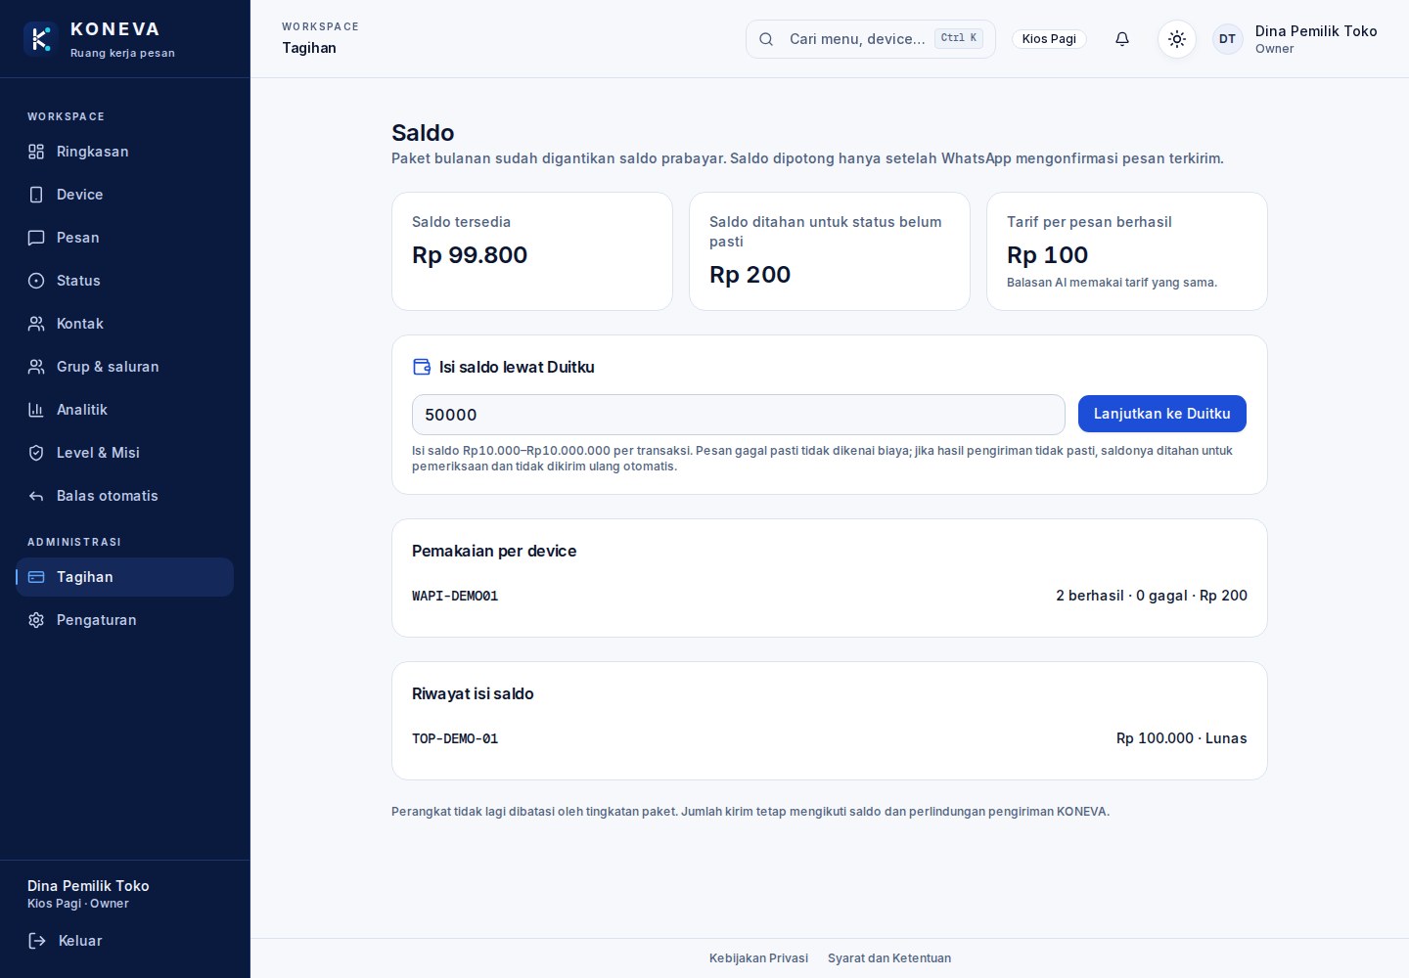Click the DT user avatar
This screenshot has width=1409, height=978.
pyautogui.click(x=1227, y=39)
